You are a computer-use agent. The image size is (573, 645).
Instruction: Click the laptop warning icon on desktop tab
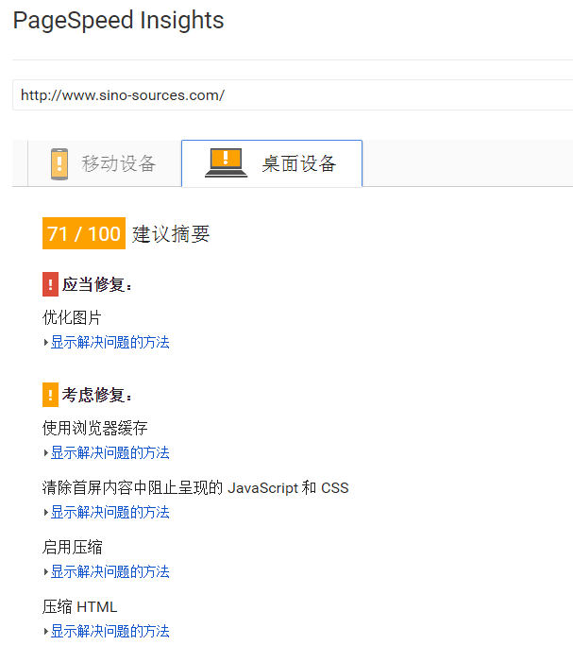[x=226, y=162]
